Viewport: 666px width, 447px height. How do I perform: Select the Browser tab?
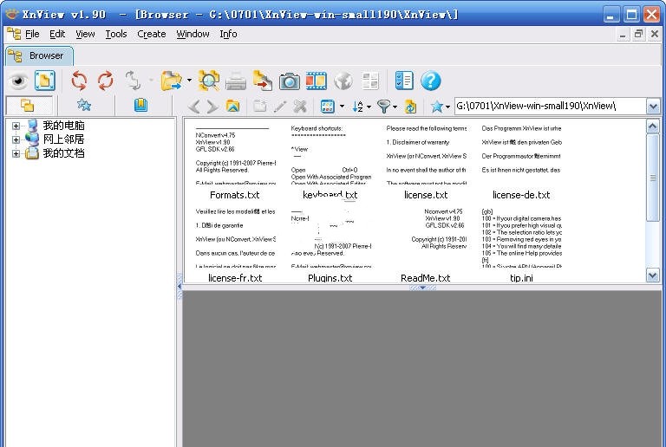click(x=40, y=55)
